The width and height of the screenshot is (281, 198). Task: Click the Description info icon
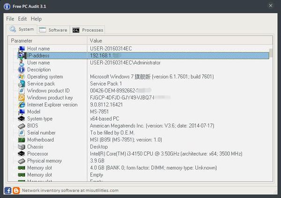point(22,70)
